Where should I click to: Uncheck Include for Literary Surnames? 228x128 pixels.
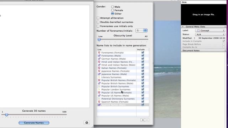(x=142, y=77)
